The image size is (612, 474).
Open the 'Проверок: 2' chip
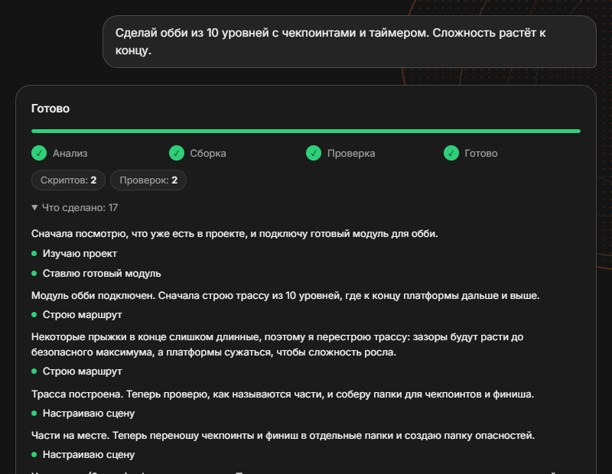pos(148,180)
